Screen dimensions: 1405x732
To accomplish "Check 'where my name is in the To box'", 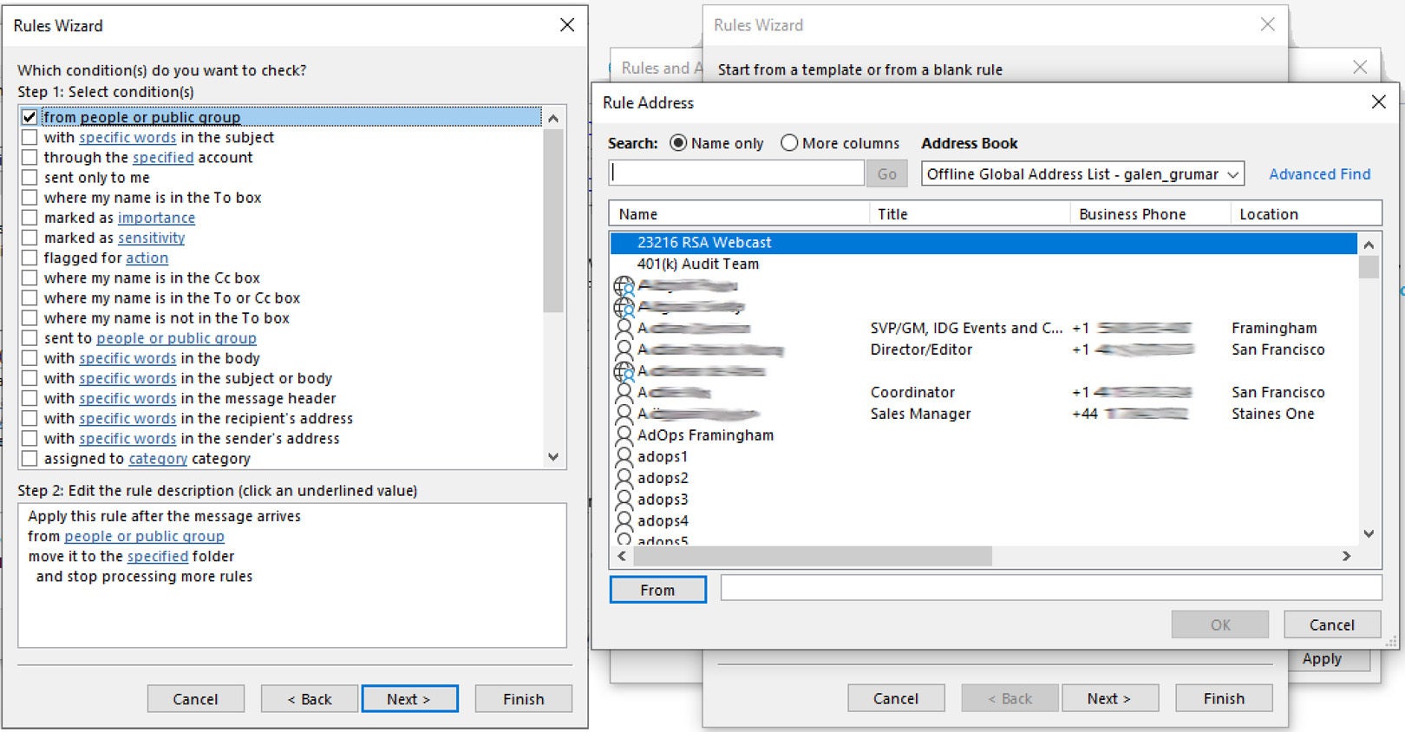I will 29,198.
